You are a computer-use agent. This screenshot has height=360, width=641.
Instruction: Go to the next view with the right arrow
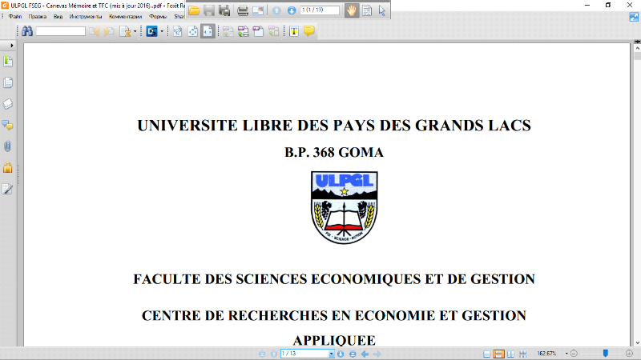(x=377, y=354)
